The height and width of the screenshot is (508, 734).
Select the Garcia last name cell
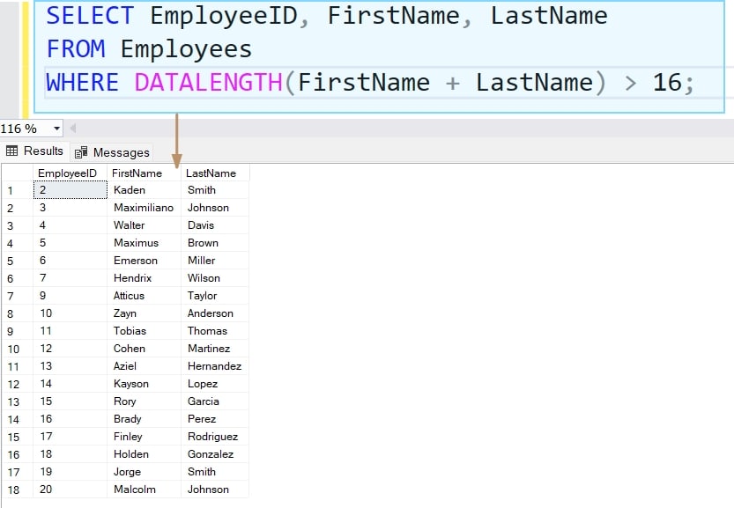pyautogui.click(x=215, y=401)
